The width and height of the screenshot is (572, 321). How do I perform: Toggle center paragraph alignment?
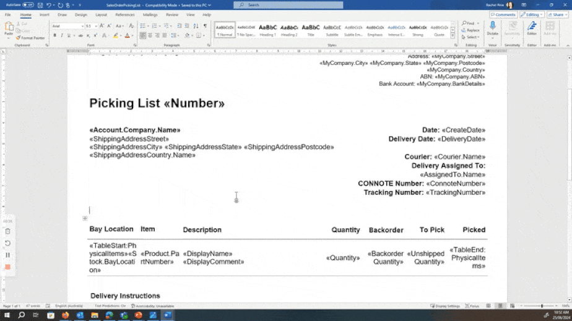[150, 35]
